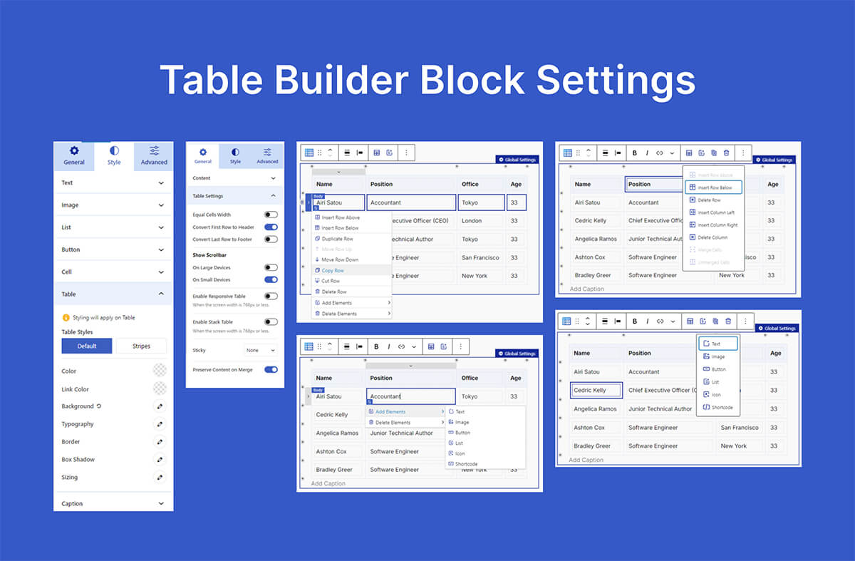Select the Stripes table style

pyautogui.click(x=141, y=346)
